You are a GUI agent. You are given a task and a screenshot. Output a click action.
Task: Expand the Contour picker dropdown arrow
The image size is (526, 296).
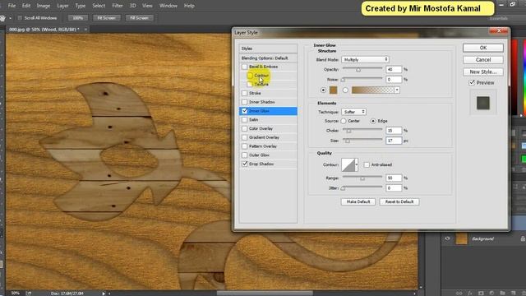pyautogui.click(x=356, y=164)
